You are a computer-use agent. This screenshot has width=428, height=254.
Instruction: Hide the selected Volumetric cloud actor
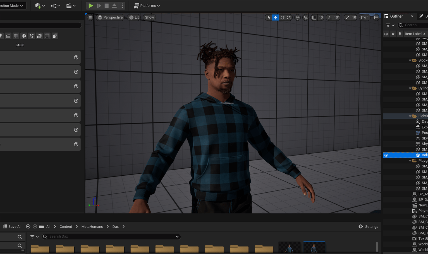click(386, 155)
